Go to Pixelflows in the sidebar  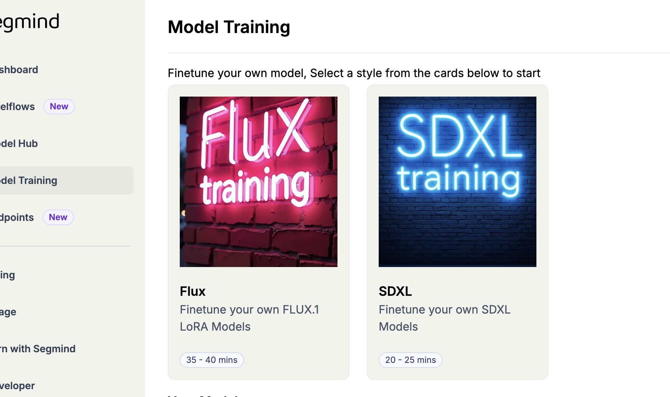point(17,107)
